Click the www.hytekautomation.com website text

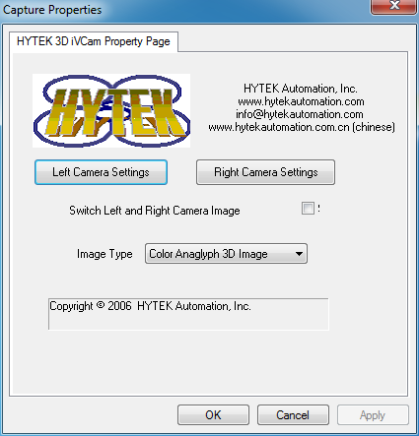tap(301, 101)
